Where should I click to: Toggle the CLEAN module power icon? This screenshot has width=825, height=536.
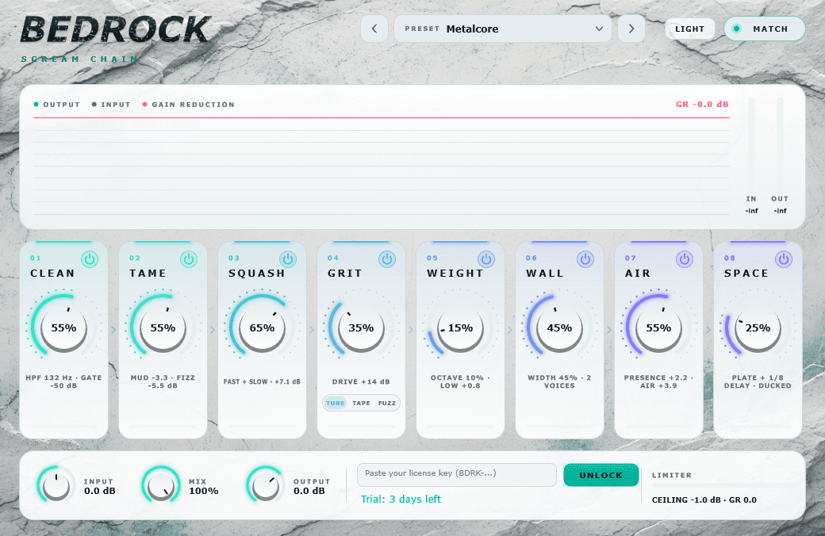click(90, 258)
